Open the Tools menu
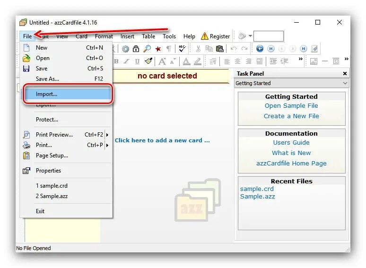The image size is (366, 268). 169,36
